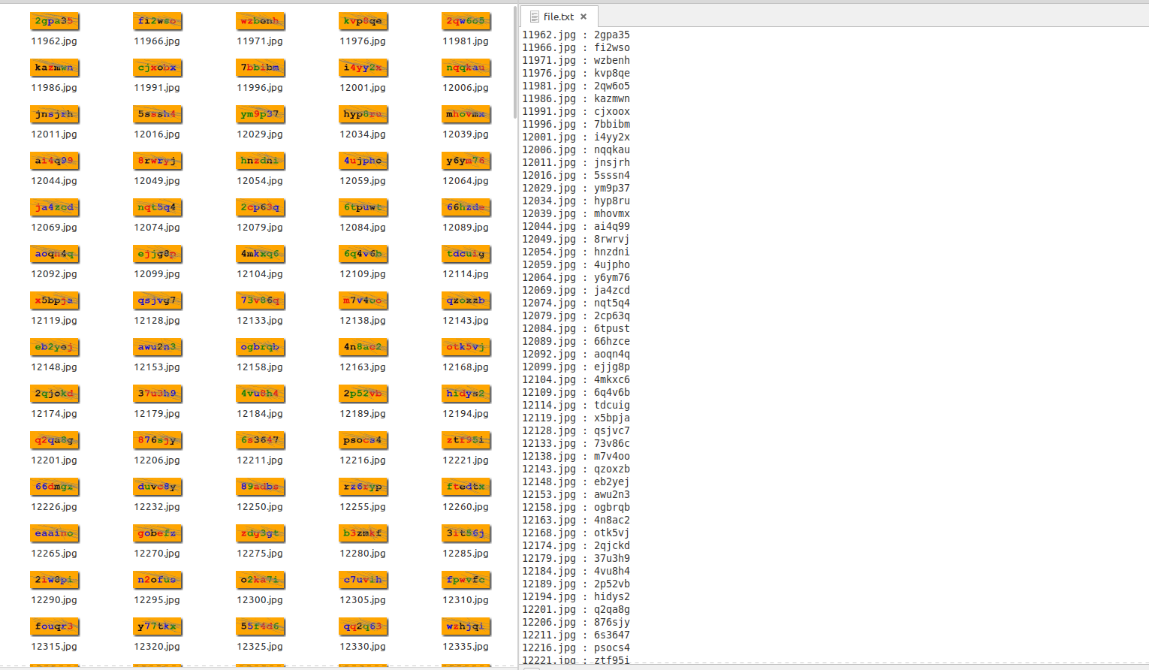Click the document icon on file.txt tab
1149x670 pixels.
pos(534,17)
